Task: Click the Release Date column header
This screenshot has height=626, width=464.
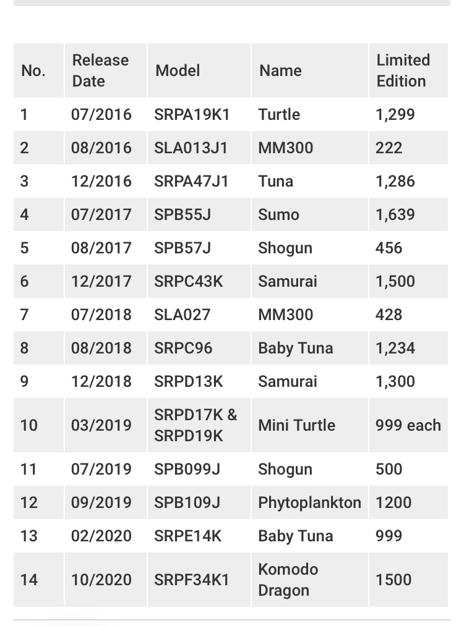Action: coord(100,70)
